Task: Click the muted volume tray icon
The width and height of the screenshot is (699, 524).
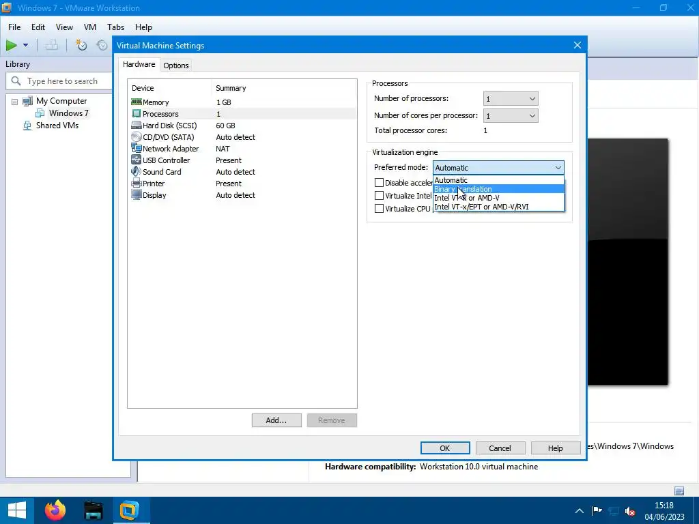Action: (630, 511)
